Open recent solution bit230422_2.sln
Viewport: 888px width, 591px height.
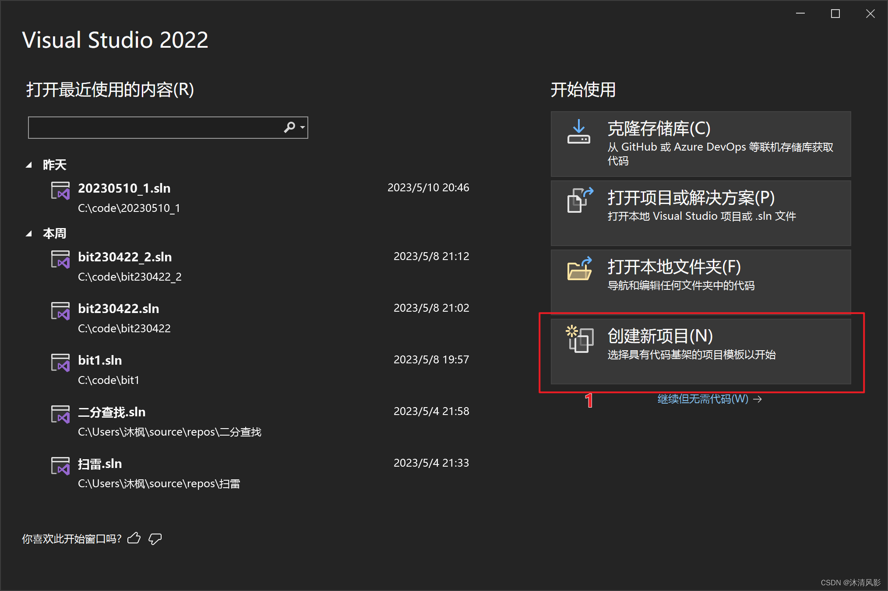click(x=125, y=257)
